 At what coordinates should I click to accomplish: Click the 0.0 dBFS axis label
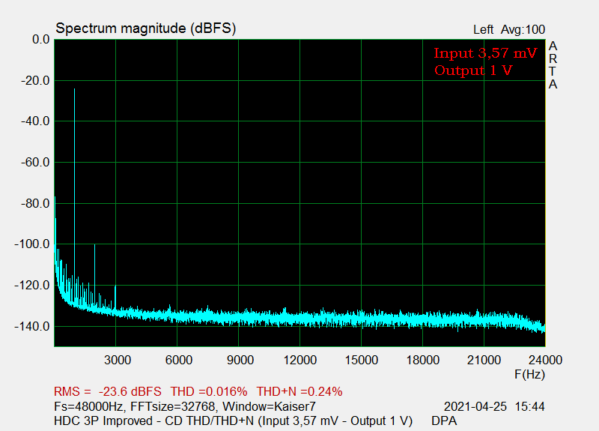(x=41, y=40)
